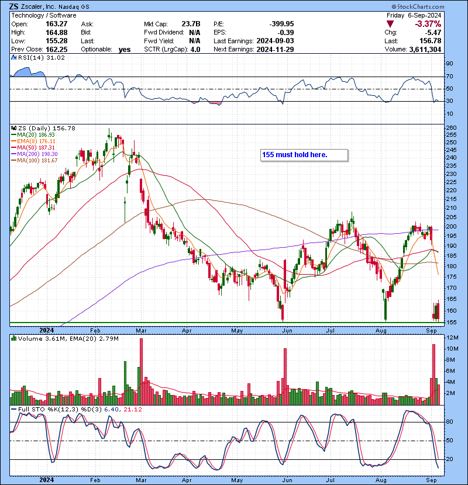
Task: Click the EPS value -0.39
Action: [x=285, y=33]
